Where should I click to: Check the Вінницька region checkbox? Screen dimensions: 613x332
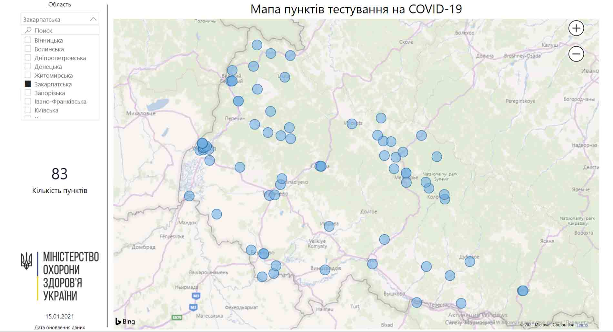pyautogui.click(x=28, y=40)
